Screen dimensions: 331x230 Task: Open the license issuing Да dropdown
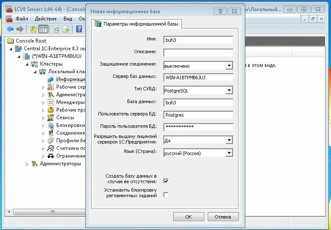tap(229, 140)
